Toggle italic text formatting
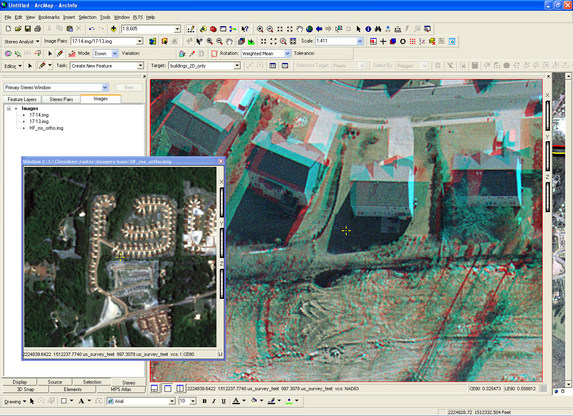 click(x=214, y=401)
